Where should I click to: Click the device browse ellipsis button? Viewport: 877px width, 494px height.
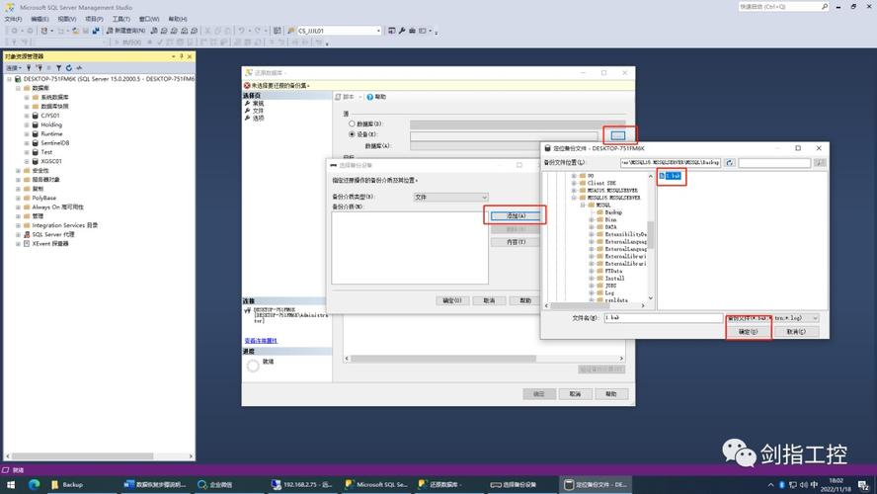coord(617,134)
